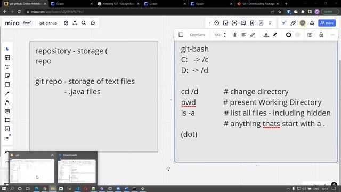Add a comment to the selected shape

pos(310,35)
